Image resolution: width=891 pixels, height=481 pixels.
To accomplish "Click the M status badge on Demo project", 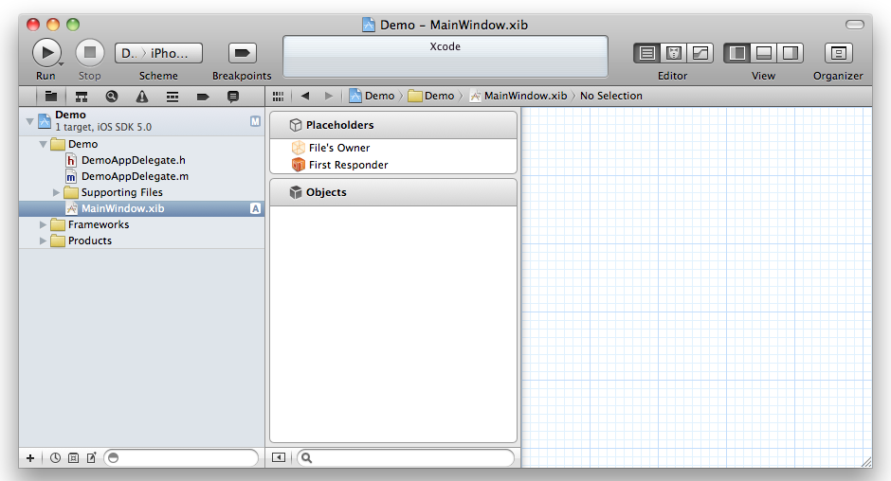I will pyautogui.click(x=256, y=121).
